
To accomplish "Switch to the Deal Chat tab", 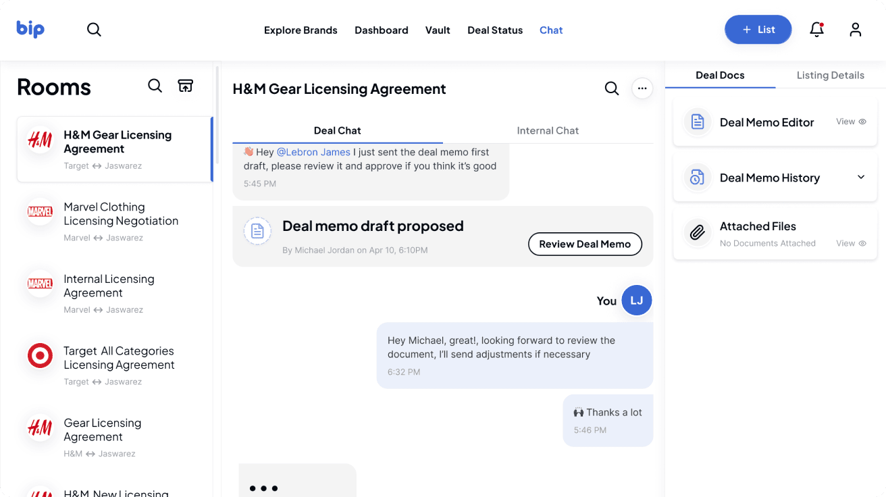I will click(x=338, y=130).
